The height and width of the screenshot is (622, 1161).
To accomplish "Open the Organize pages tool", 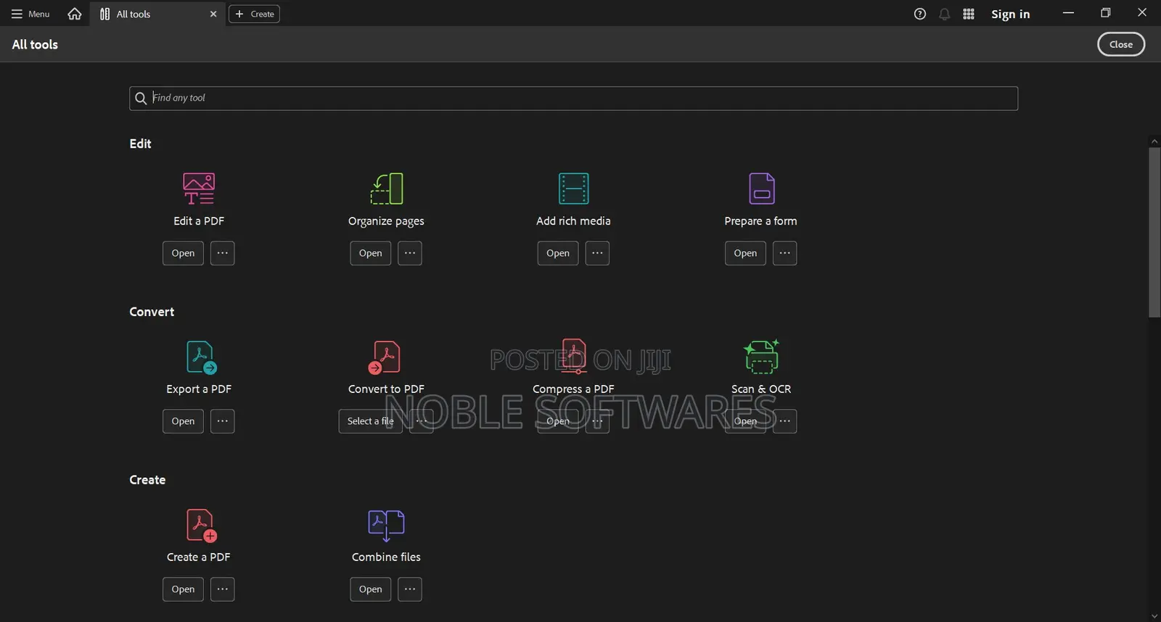I will click(370, 253).
